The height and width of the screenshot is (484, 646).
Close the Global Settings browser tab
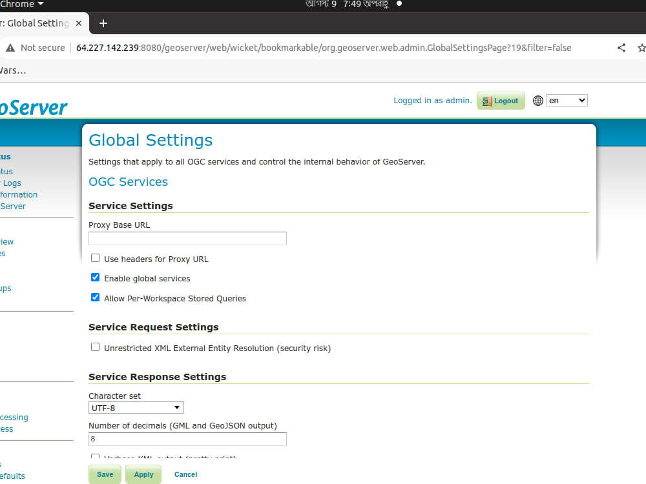(x=79, y=23)
